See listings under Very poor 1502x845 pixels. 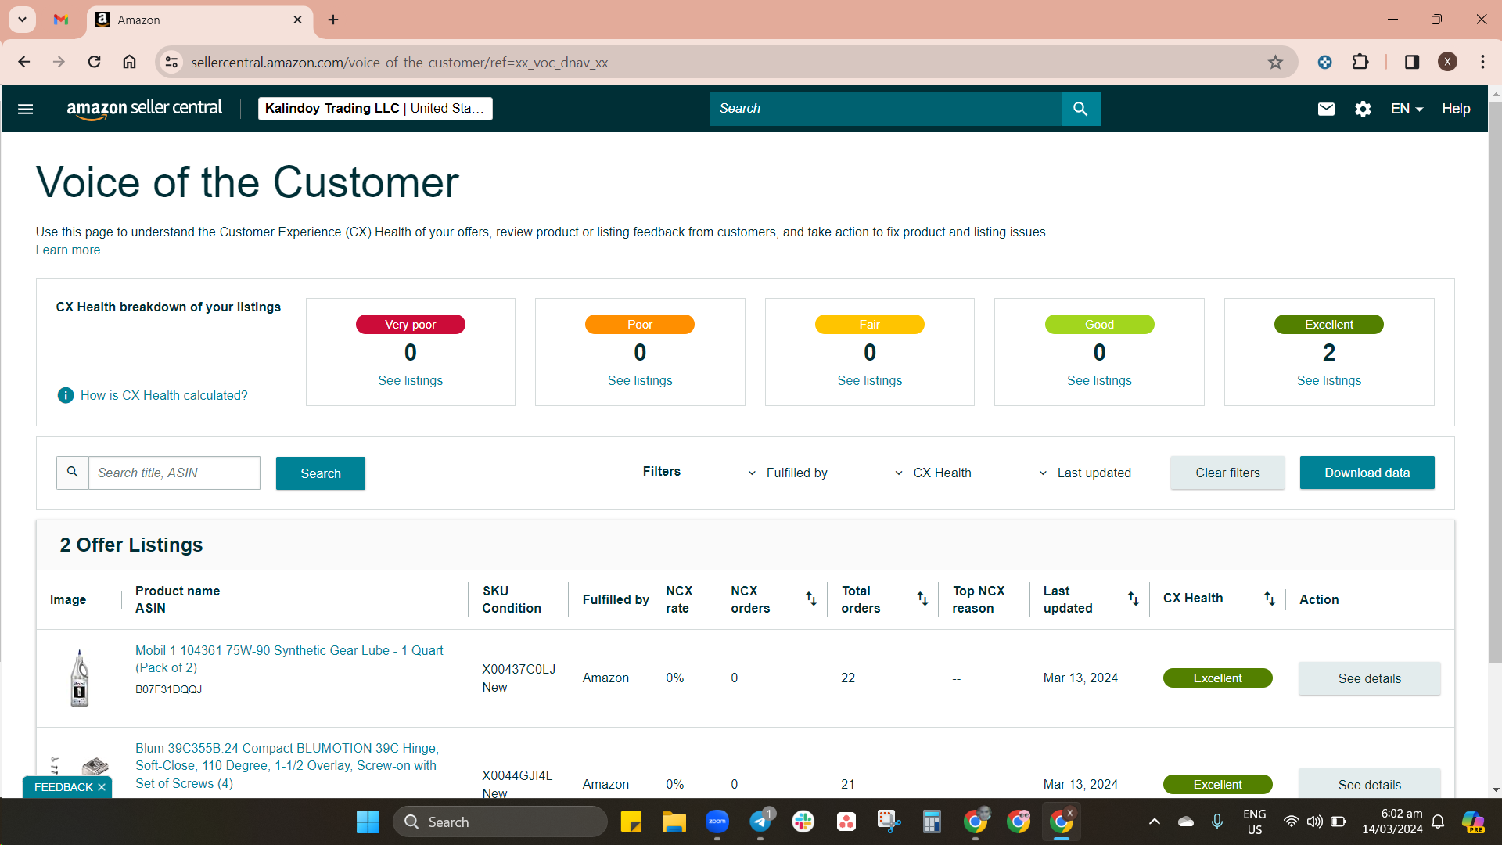411,380
